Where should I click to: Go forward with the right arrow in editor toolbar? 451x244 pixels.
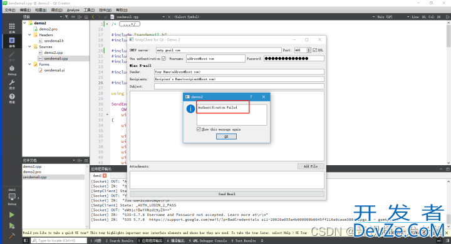(99, 17)
